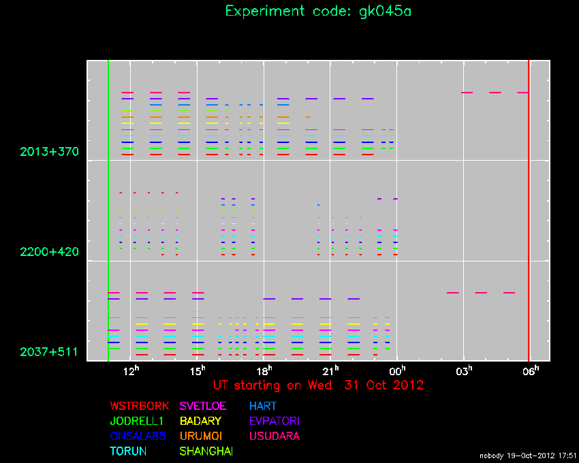579x463 pixels.
Task: Click the 18h tick label on time axis
Action: pyautogui.click(x=264, y=370)
